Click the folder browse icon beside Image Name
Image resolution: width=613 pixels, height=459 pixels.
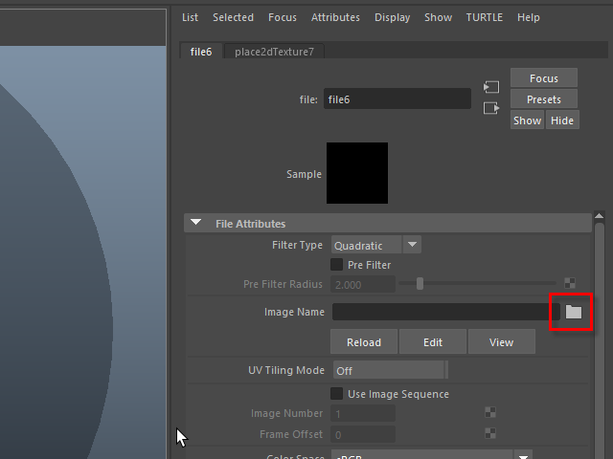tap(573, 312)
